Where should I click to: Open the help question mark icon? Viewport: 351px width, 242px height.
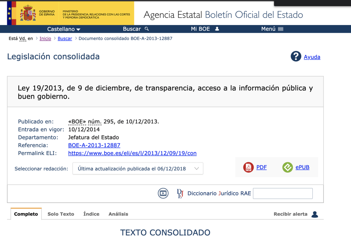296,56
